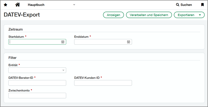Viewport: 208px width, 107px height.
Task: Click the DATEV-Kunden-ID input field
Action: (103, 83)
